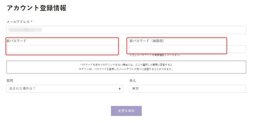The height and width of the screenshot is (123, 256).
Task: Focus the 答え answer input field
Action: 188,89
